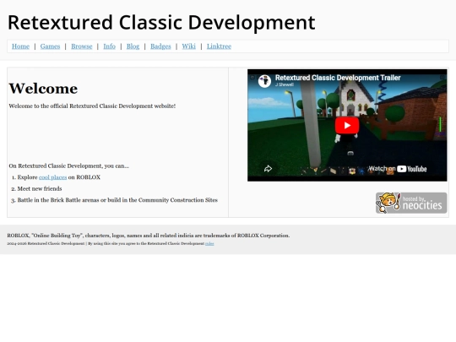Play the Retextured Classic Development Trailer video
This screenshot has height=342, width=456.
pyautogui.click(x=347, y=125)
